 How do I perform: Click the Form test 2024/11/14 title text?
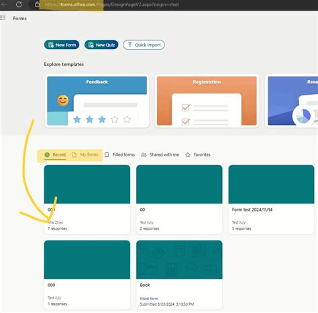coord(252,210)
